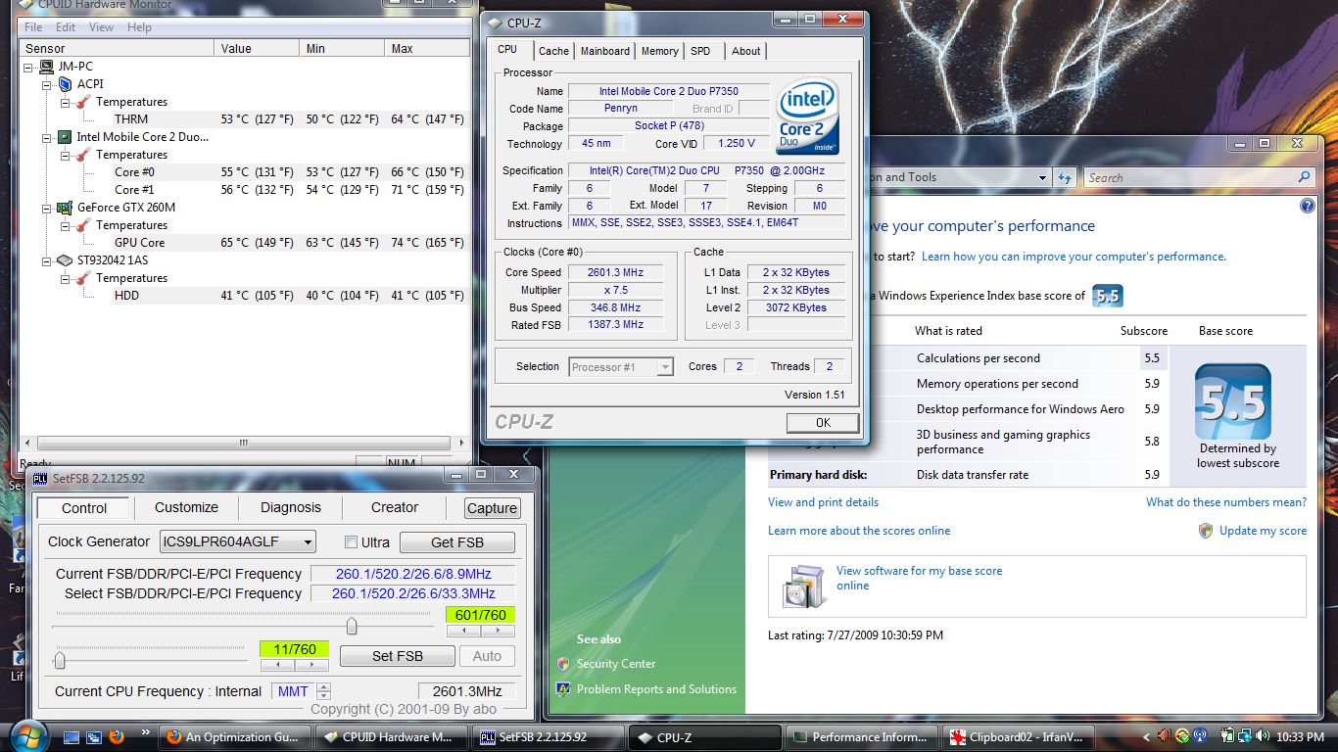Switch to the Diagnosis tab in SetFSB
The width and height of the screenshot is (1338, 752).
[291, 507]
